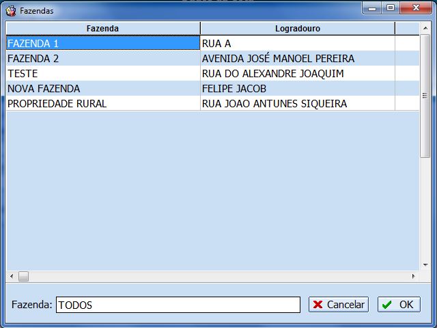Viewport: 437px width, 328px height.
Task: Select the FAZENDA 2 row
Action: (102, 59)
